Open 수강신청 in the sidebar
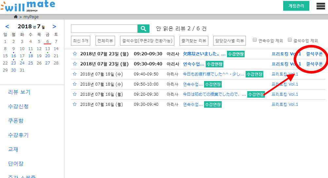Viewport: 328px width, 178px height. 18,106
